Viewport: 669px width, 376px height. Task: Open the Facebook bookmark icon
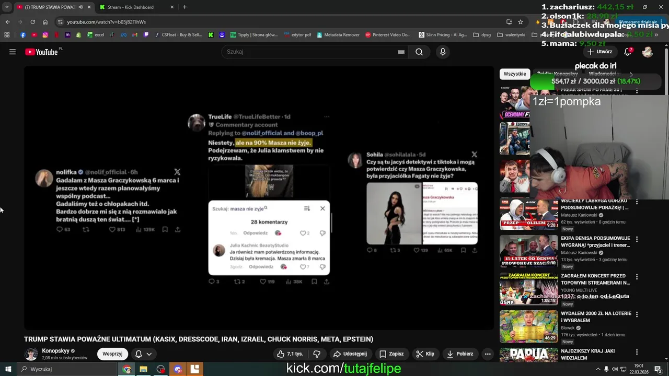click(23, 35)
